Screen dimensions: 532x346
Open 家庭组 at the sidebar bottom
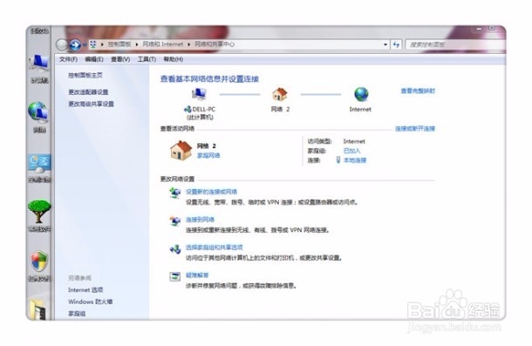point(77,314)
